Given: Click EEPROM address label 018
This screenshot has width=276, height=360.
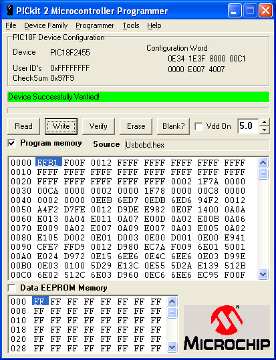Looking at the screenshot, I should pyautogui.click(x=19, y=330).
